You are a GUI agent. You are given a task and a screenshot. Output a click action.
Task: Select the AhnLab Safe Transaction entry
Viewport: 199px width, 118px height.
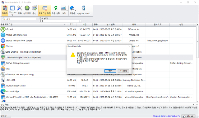click(x=16, y=35)
